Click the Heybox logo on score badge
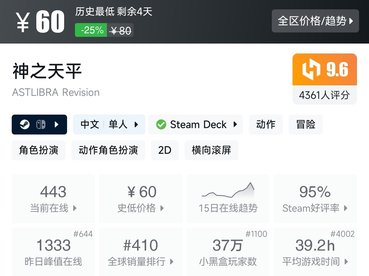This screenshot has width=369, height=276. 311,70
